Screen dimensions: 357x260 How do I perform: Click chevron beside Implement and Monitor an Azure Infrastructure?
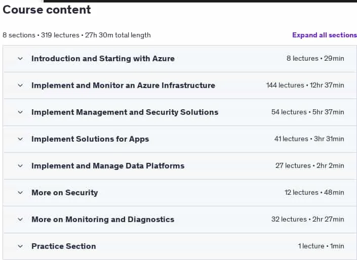(20, 85)
